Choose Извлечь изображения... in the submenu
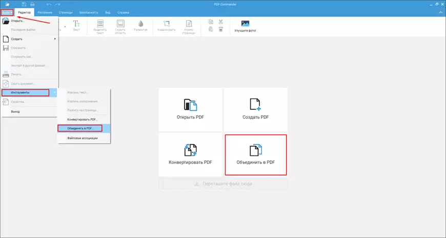The height and width of the screenshot is (238, 446). 84,102
